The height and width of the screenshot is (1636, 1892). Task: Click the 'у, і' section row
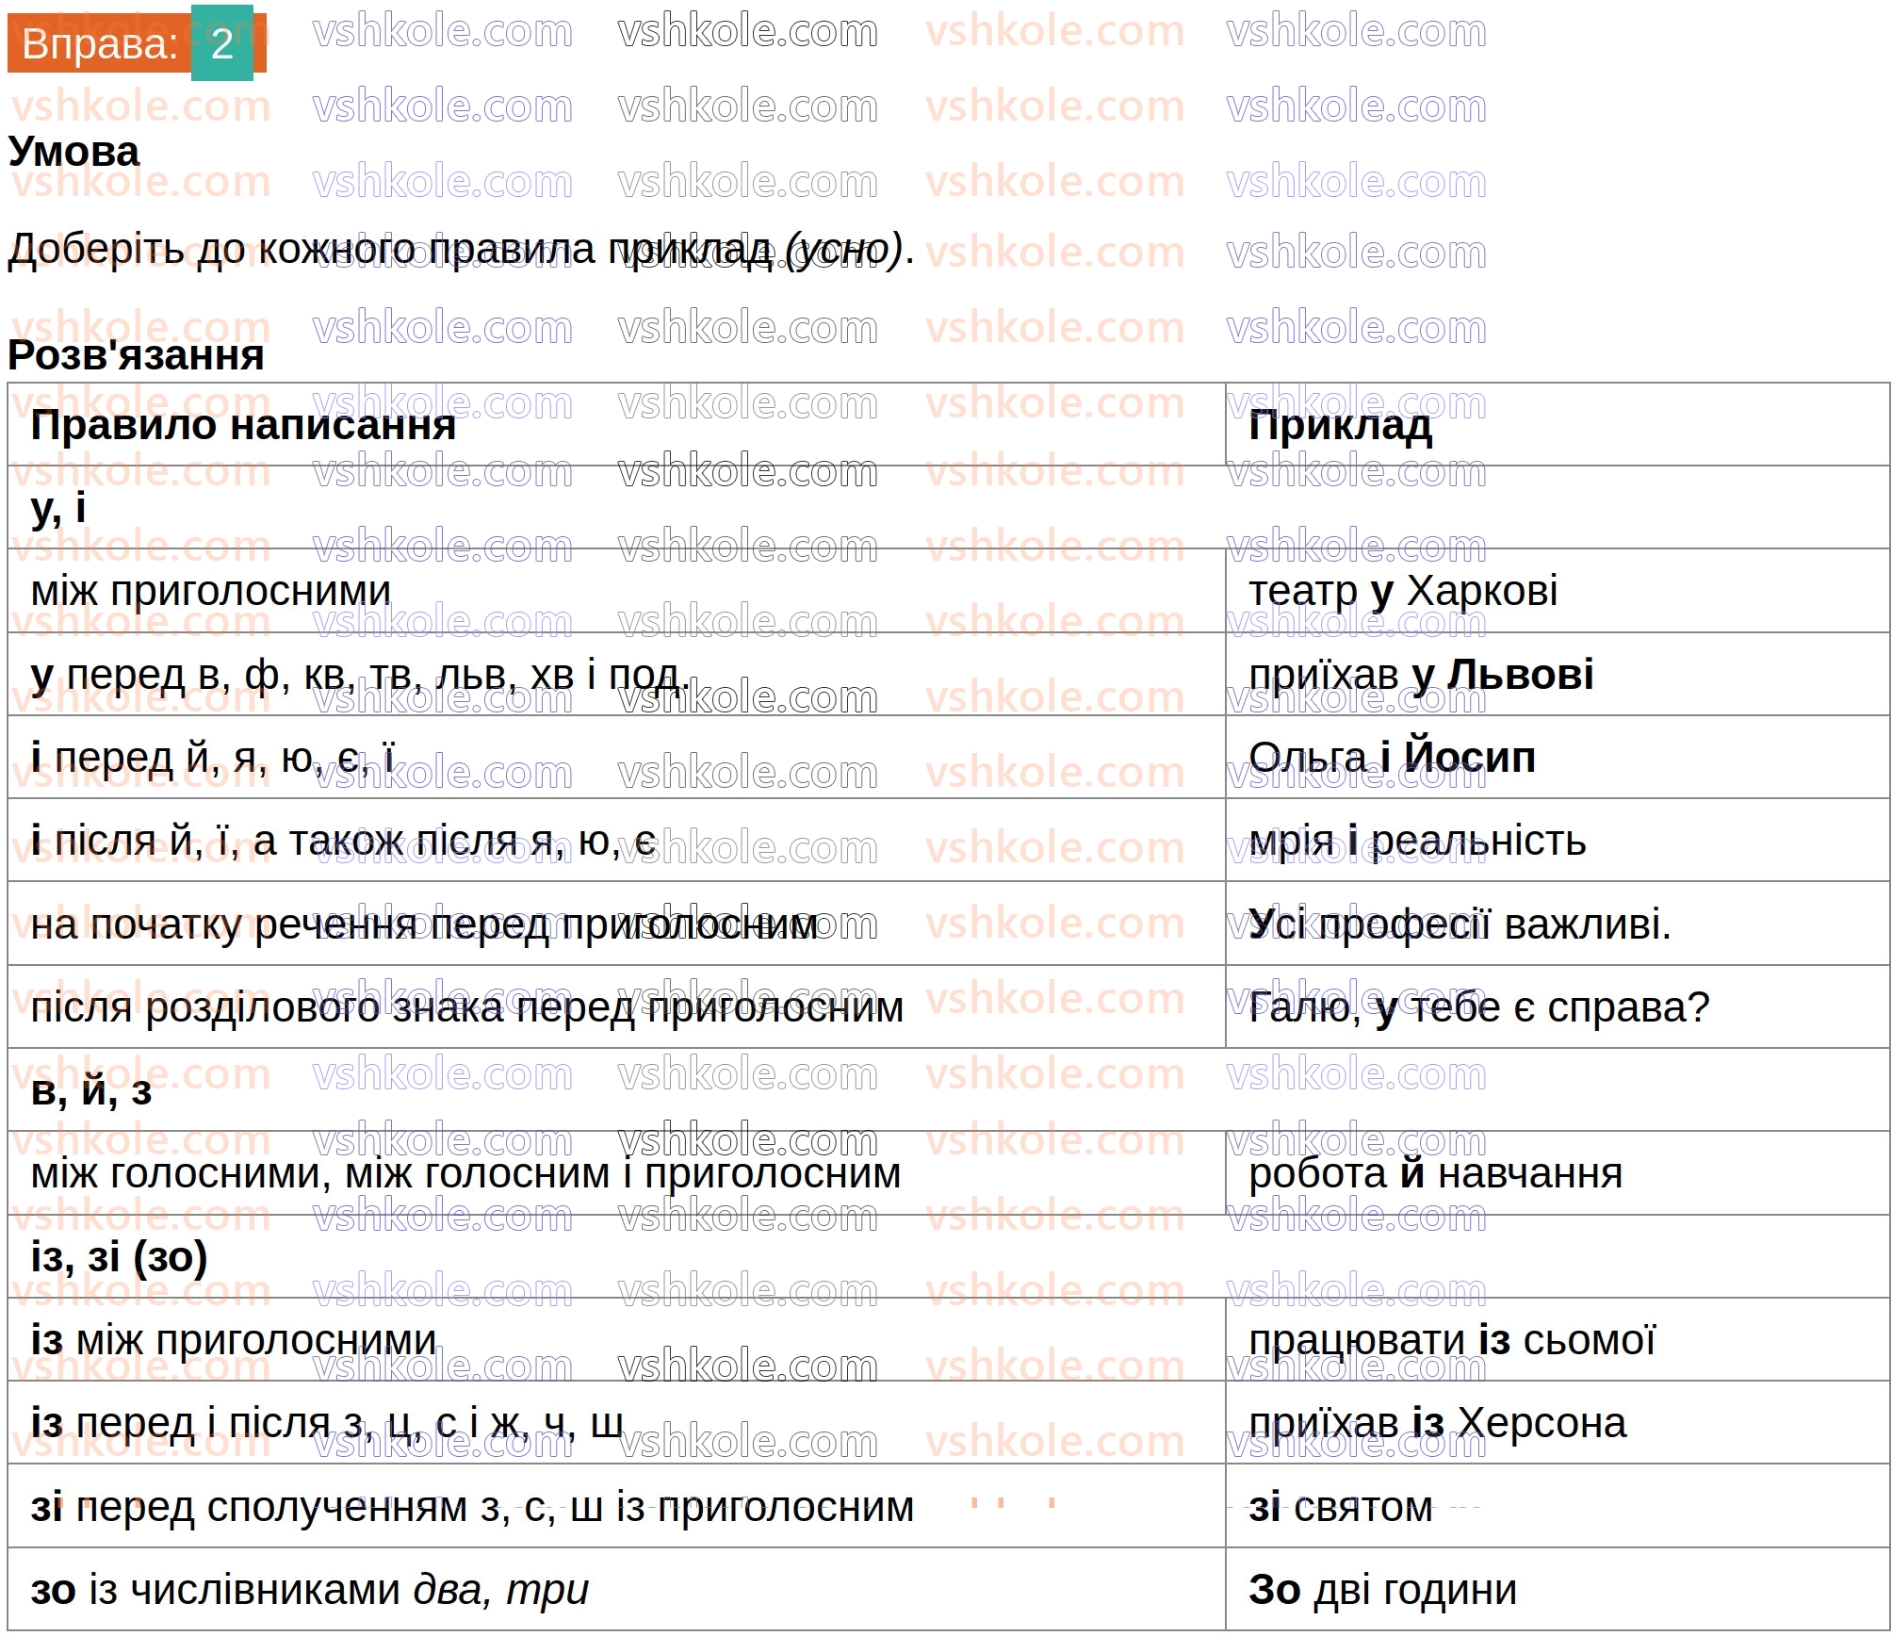click(58, 508)
